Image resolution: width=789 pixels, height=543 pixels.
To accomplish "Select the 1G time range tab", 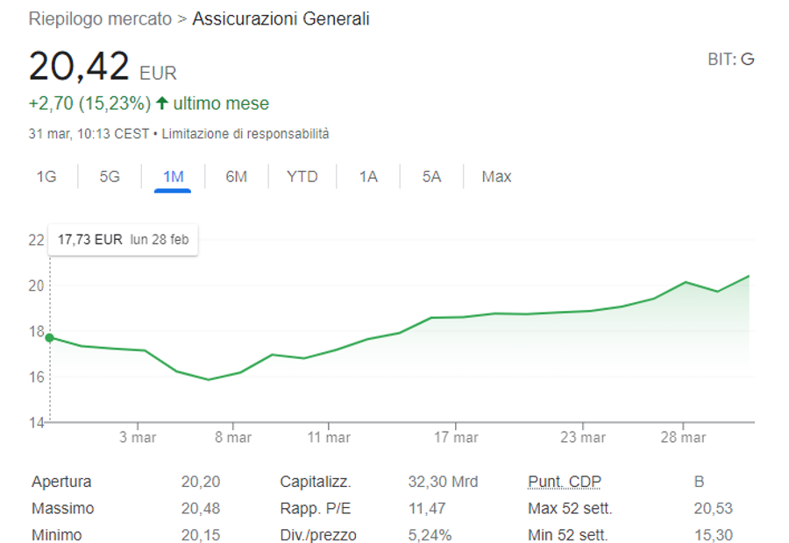I will pyautogui.click(x=46, y=177).
